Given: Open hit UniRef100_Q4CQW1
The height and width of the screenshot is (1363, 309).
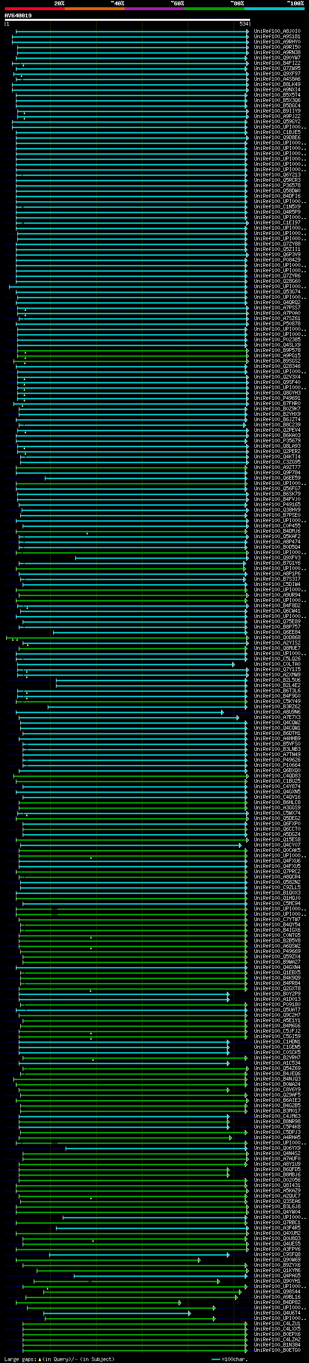Looking at the screenshot, I should point(277,728).
